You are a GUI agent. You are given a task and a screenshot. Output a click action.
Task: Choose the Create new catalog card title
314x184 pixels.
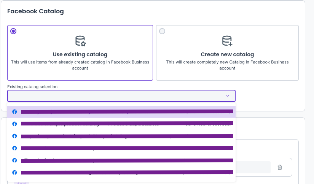point(227,54)
